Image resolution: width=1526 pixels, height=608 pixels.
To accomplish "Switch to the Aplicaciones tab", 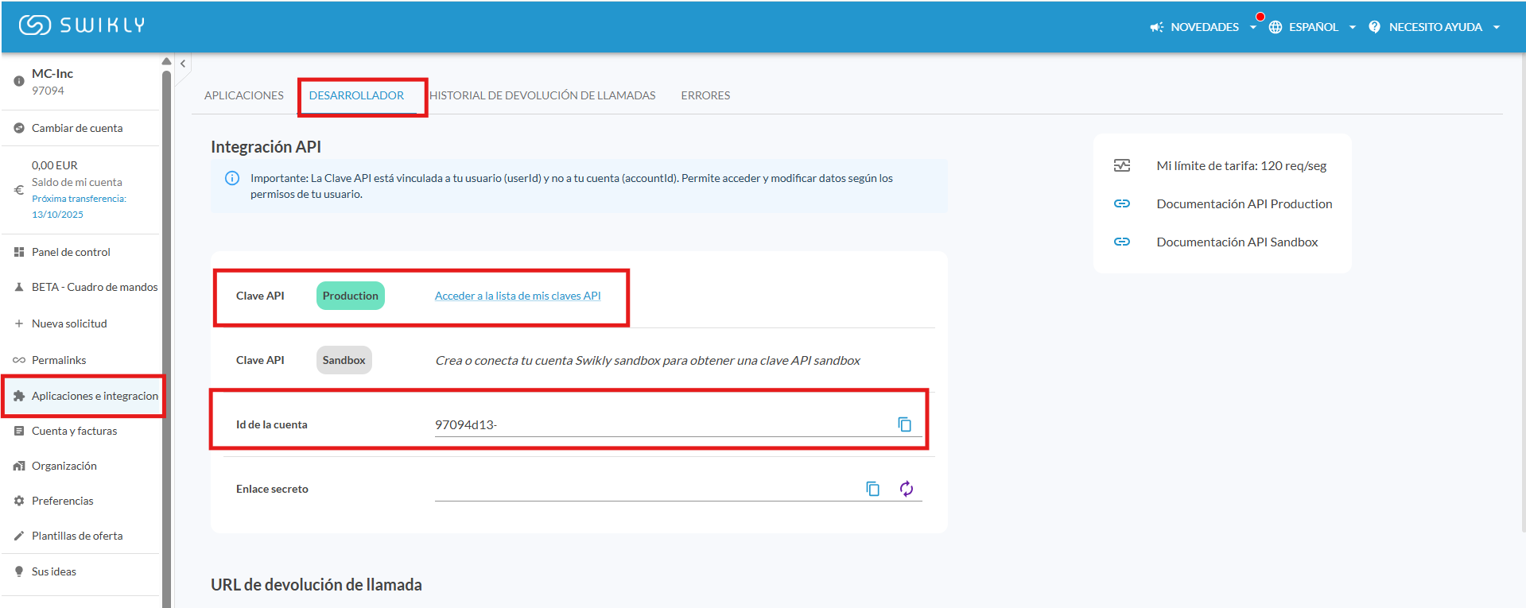I will (x=244, y=95).
